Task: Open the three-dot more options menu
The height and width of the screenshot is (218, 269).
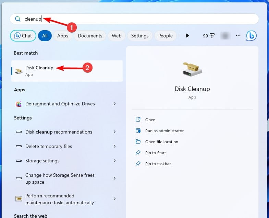Action: click(238, 36)
